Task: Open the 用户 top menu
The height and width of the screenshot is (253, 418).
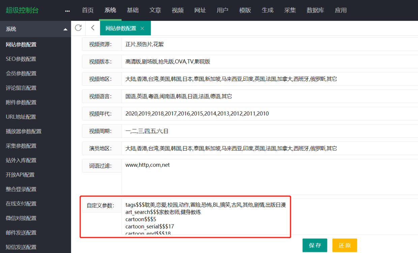Action: (x=222, y=10)
